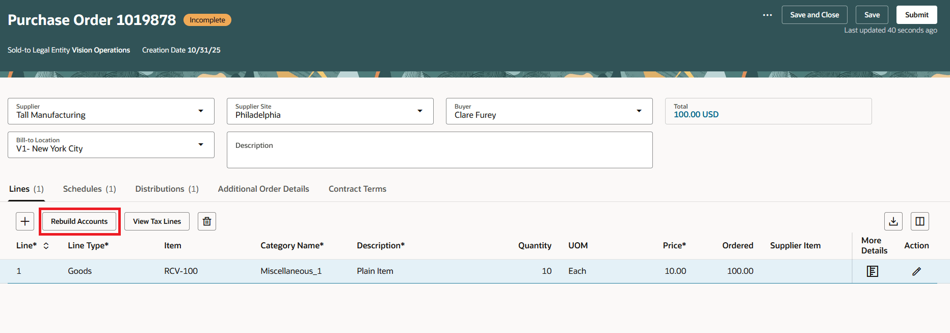Expand the Buyer dropdown
Viewport: 950px width, 333px height.
(x=639, y=111)
